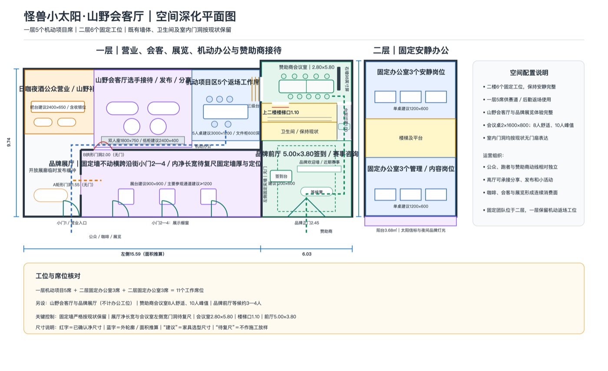The image size is (608, 371).
Task: Click the 三级台 label
Action: 253,105
